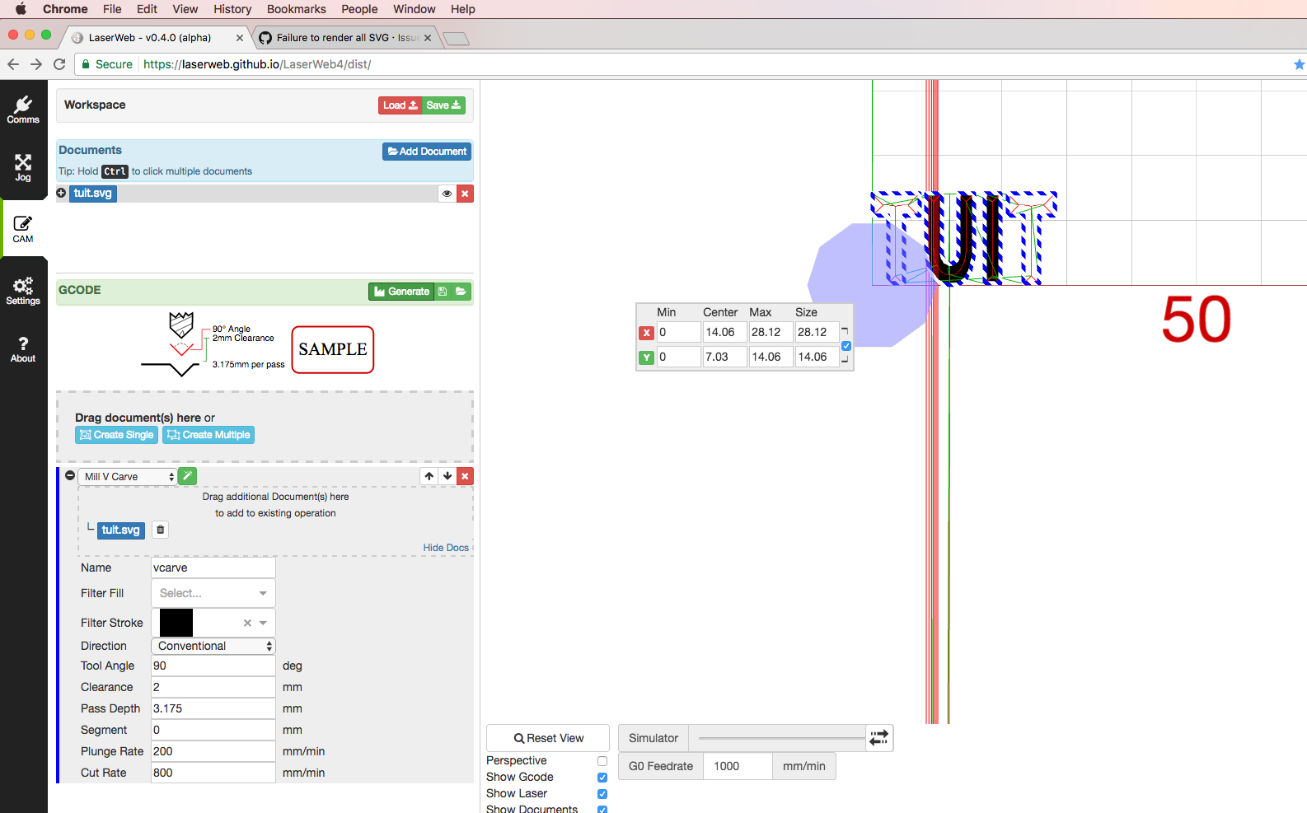Click the Generate gcode button
The image size is (1307, 813).
point(401,292)
